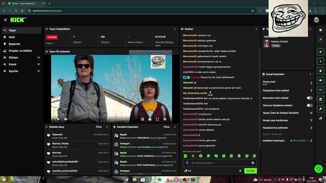This screenshot has width=326, height=183.
Task: Open chat settings gear next to Gönder
Action: pos(240,171)
